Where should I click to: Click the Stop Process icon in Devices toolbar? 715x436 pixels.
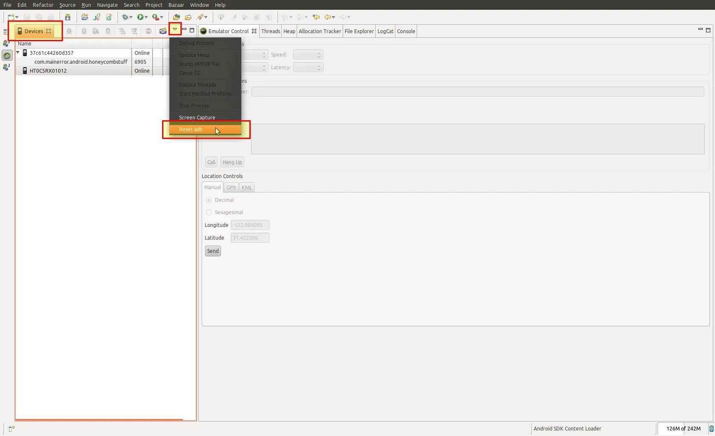149,31
